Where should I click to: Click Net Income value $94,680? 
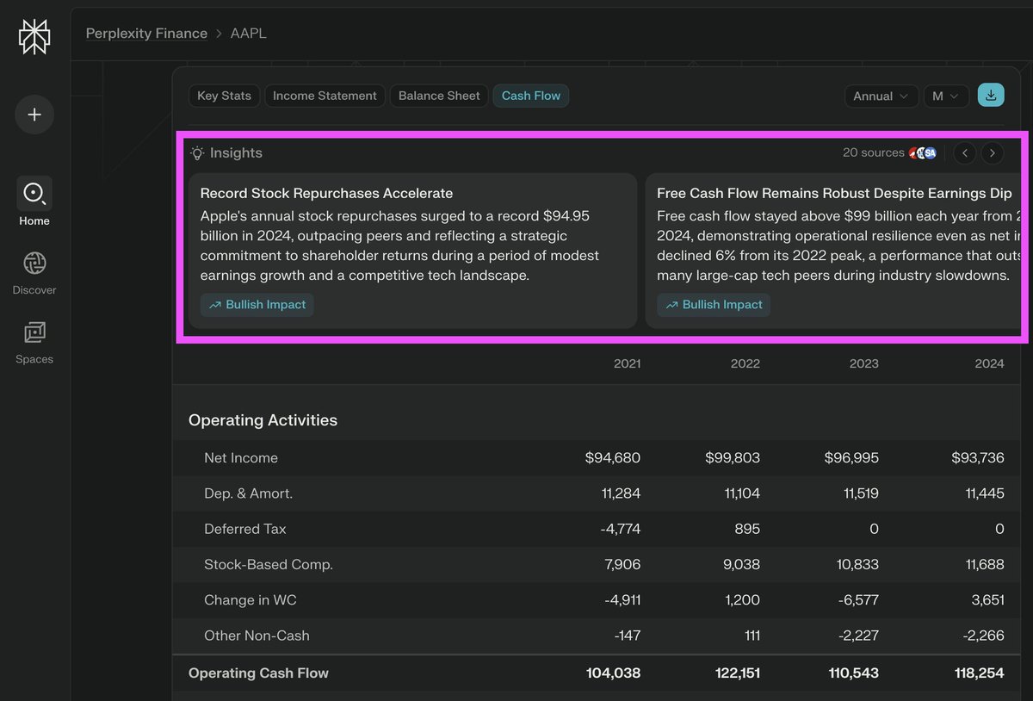point(613,458)
